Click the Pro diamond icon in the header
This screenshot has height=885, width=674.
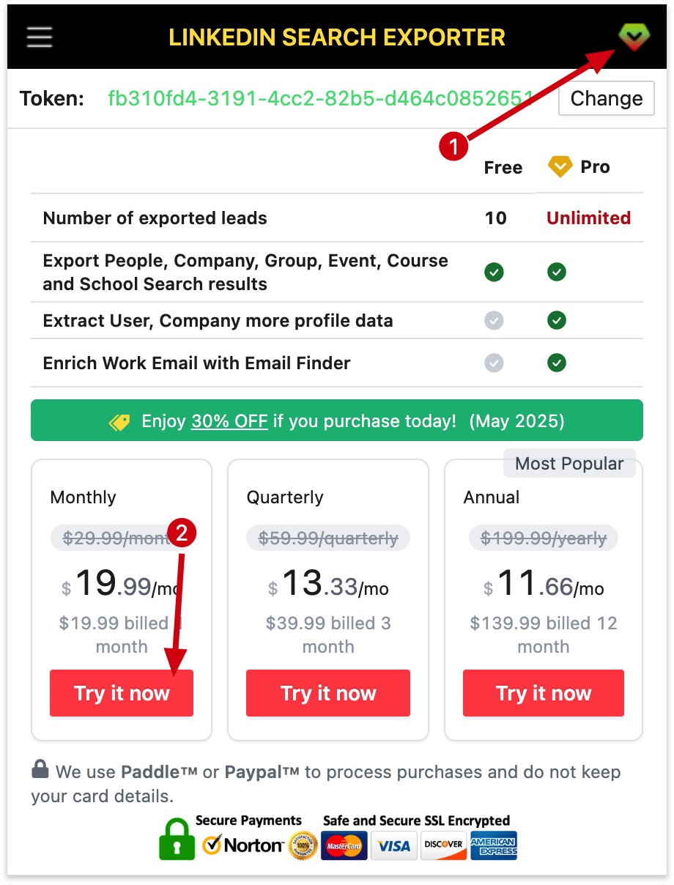pyautogui.click(x=633, y=37)
